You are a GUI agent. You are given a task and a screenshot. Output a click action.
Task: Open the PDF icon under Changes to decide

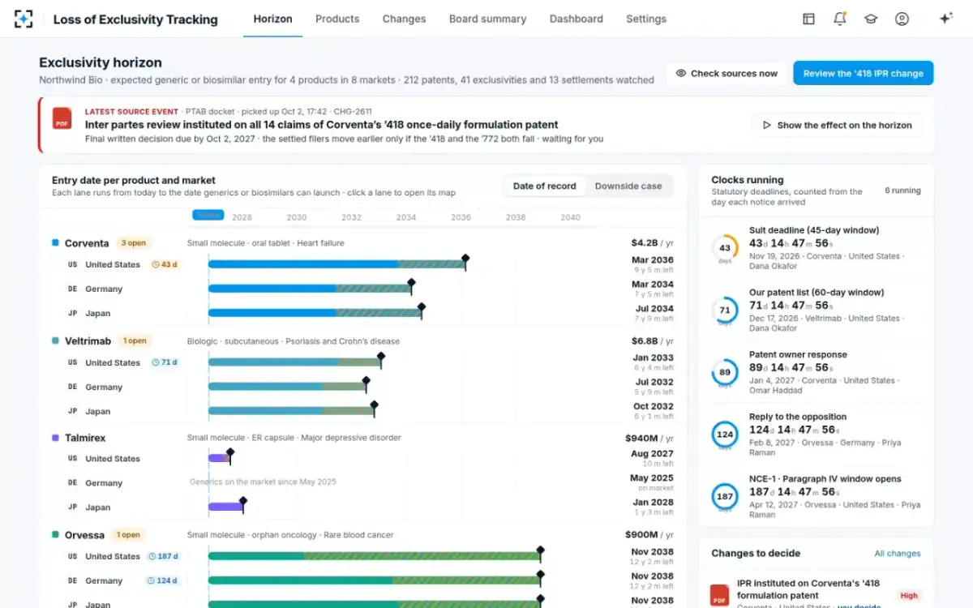719,595
